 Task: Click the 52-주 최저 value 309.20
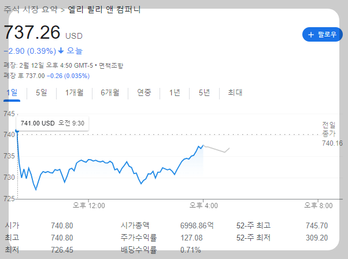(x=317, y=238)
